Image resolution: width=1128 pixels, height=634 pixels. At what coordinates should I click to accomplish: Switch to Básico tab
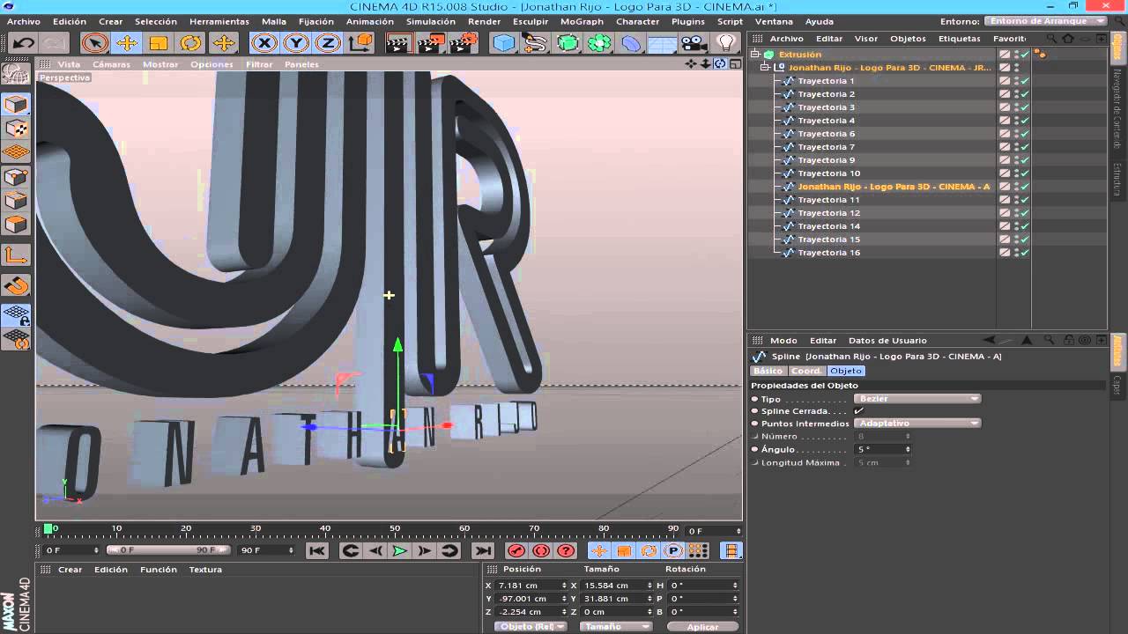[768, 371]
